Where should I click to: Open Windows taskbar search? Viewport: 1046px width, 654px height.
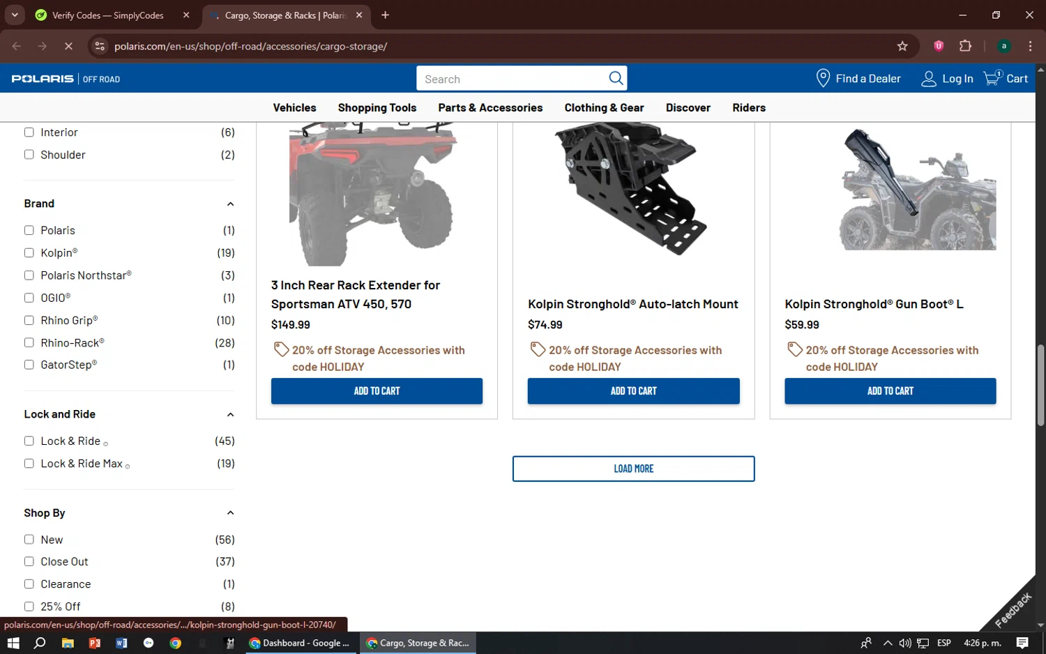40,643
